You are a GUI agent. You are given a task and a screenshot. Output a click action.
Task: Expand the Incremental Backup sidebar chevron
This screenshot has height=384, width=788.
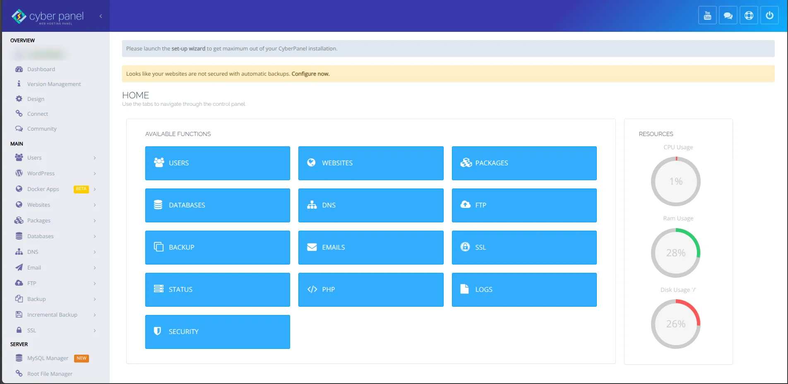click(95, 315)
